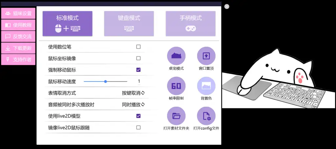Open the 猫咪设置 sidebar tab
The height and width of the screenshot is (149, 336).
[x=18, y=13]
